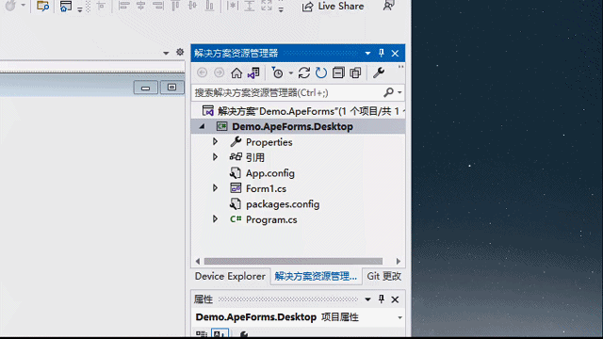Click the find-in-files folder search icon
The height and width of the screenshot is (339, 603).
tap(42, 6)
